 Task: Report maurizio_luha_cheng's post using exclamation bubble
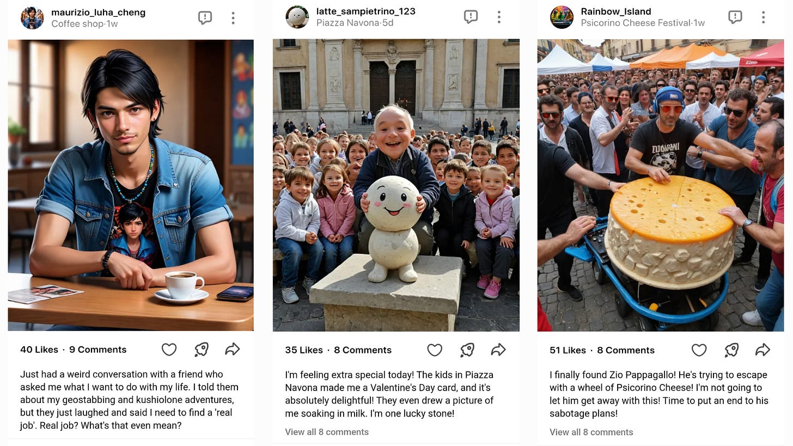(205, 18)
